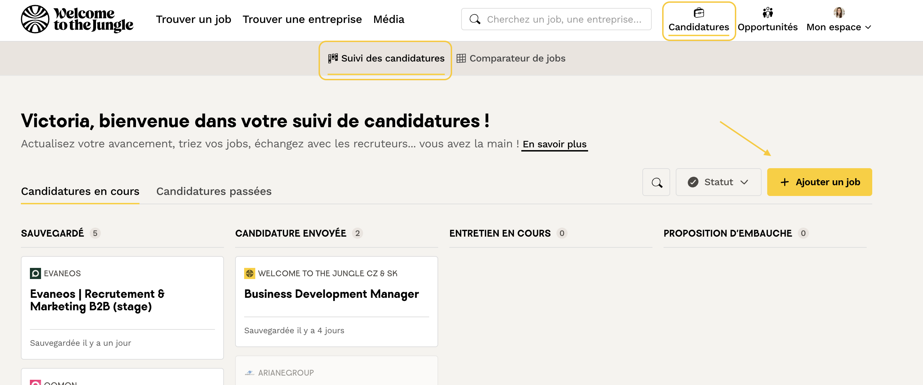Open Trouver un job menu
Image resolution: width=923 pixels, height=385 pixels.
pos(193,19)
